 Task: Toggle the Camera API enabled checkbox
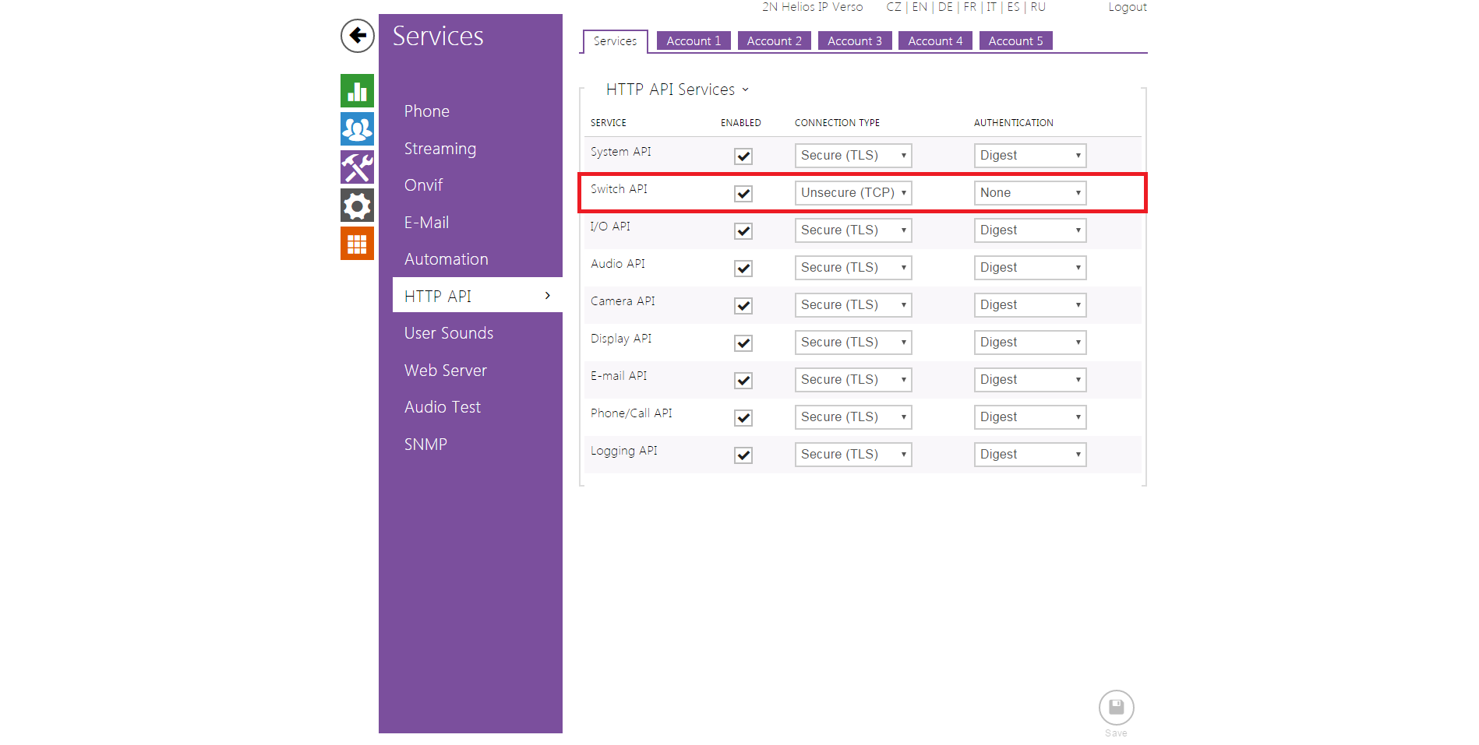click(x=743, y=306)
